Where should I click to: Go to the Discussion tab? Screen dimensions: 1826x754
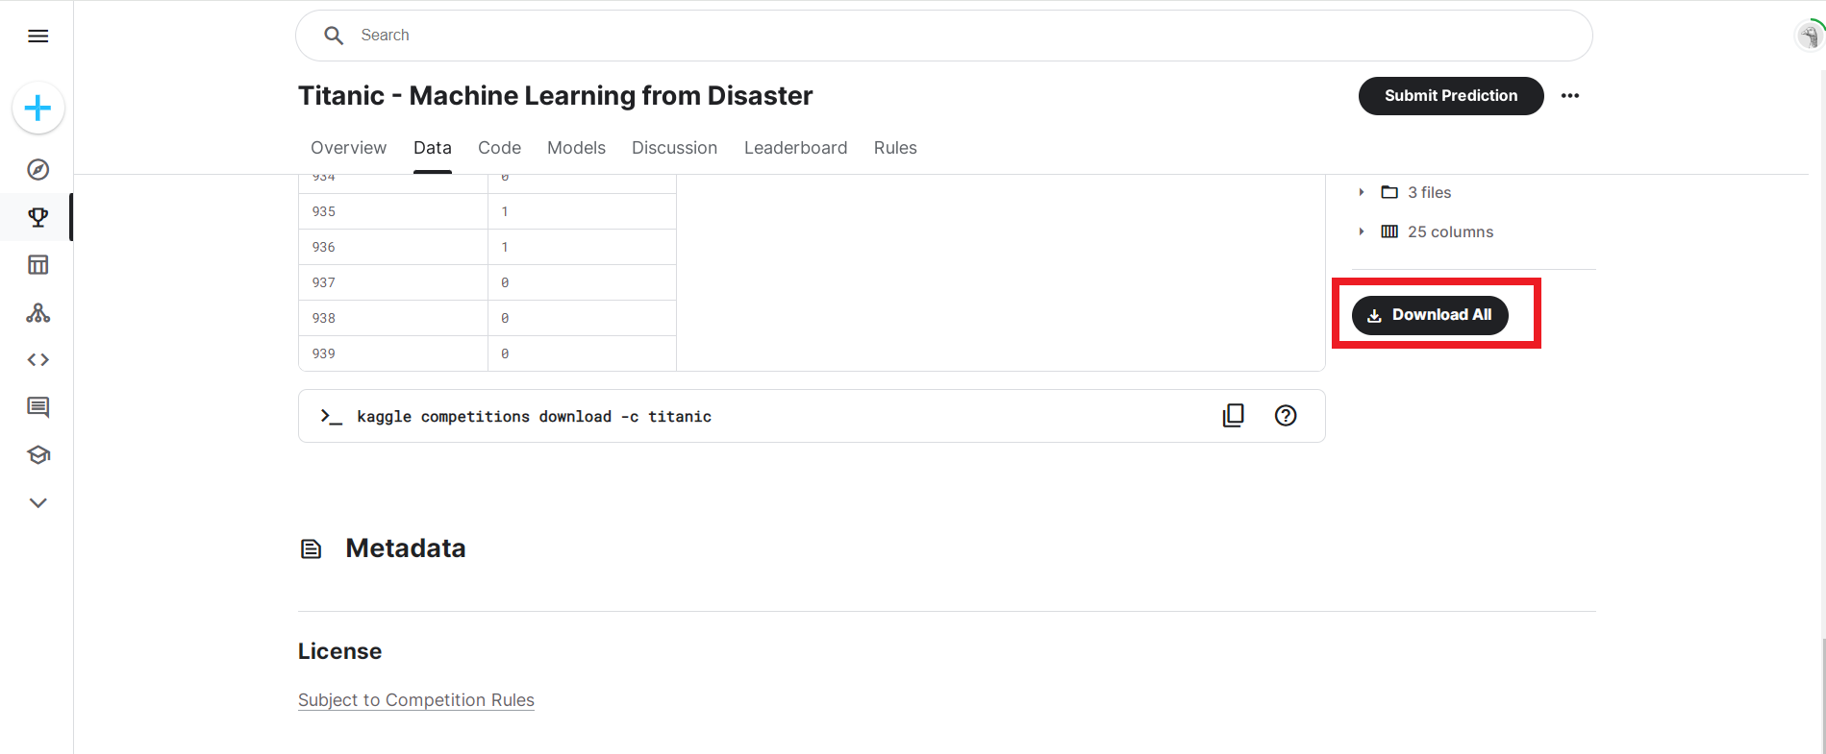(x=674, y=148)
